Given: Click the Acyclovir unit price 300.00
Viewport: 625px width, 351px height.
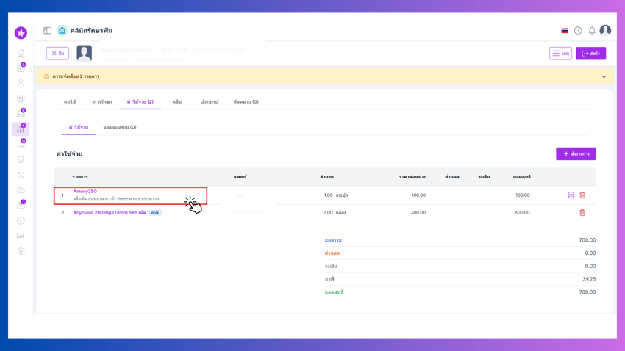Looking at the screenshot, I should click(x=418, y=213).
